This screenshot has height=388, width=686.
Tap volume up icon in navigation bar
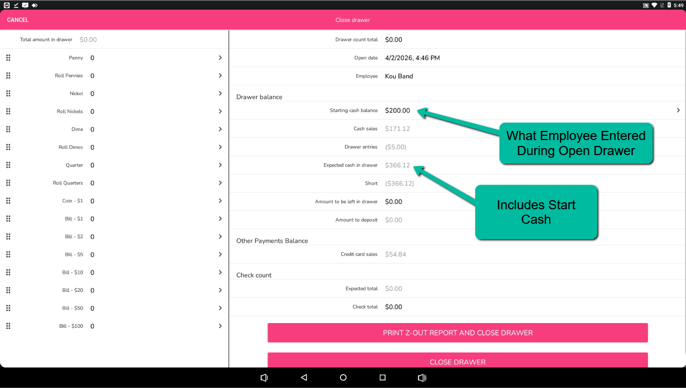(422, 378)
